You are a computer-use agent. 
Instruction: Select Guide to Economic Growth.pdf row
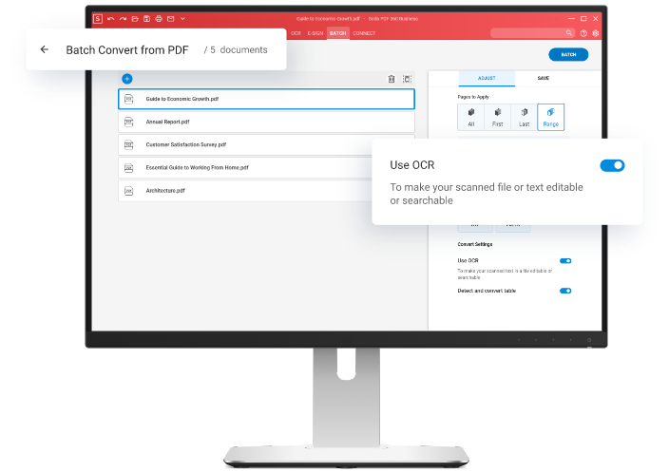tap(266, 99)
